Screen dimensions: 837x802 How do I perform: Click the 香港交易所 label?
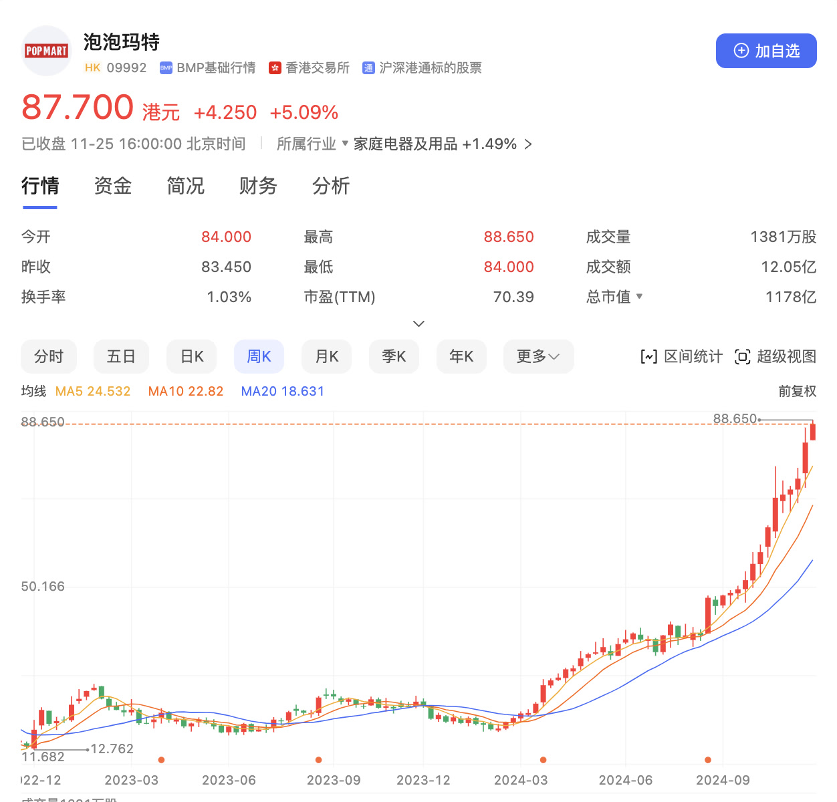click(318, 68)
